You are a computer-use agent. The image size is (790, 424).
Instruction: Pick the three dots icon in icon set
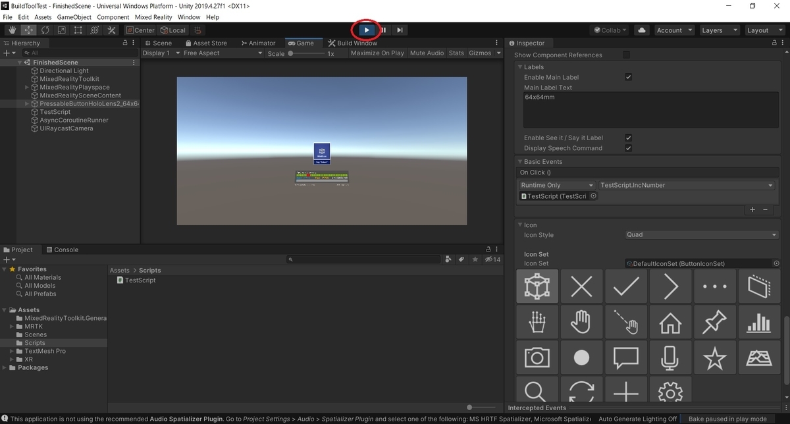(x=714, y=286)
